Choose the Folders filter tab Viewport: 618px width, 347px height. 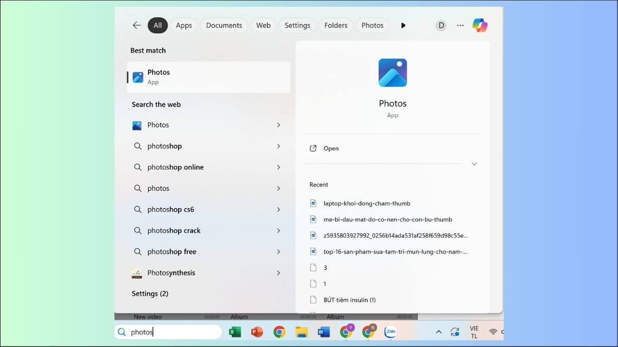(x=336, y=25)
